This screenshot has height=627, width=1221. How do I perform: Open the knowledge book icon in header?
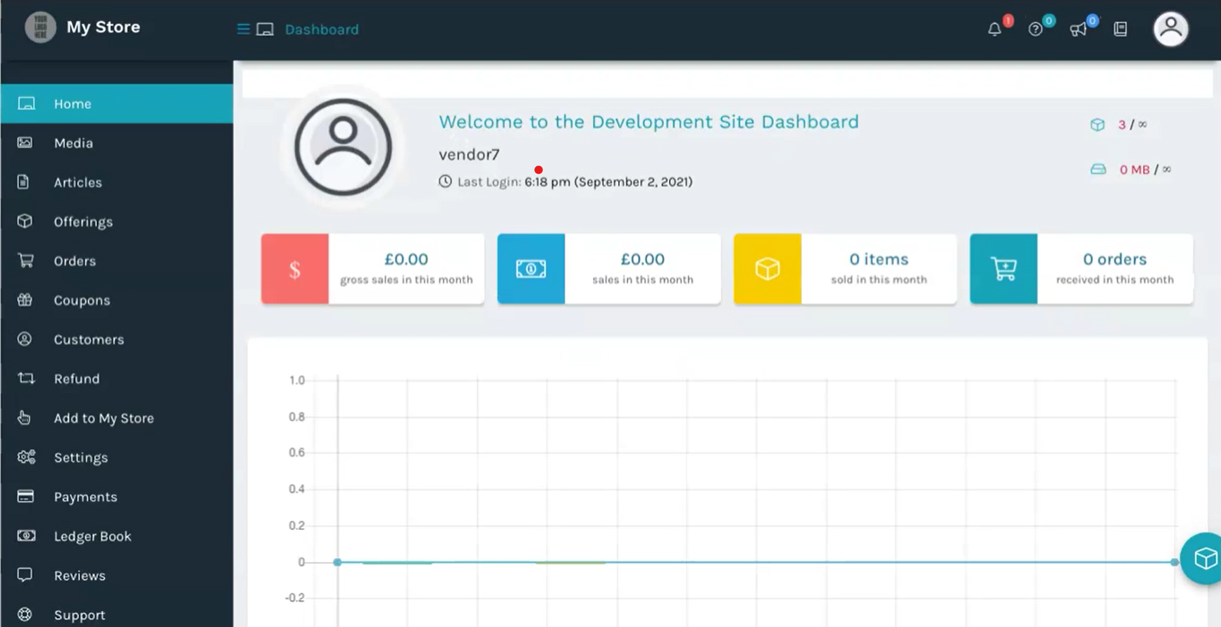pyautogui.click(x=1120, y=29)
